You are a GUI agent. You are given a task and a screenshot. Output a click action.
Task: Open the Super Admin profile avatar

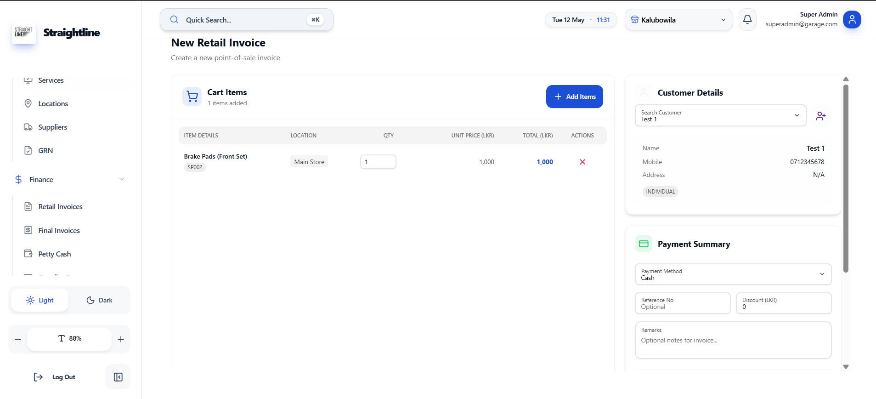pos(852,19)
